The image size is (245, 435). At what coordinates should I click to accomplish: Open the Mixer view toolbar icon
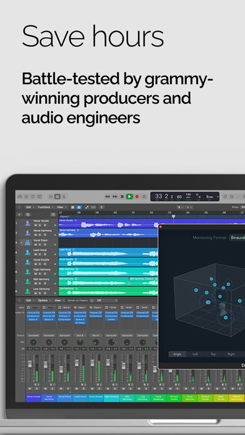click(x=57, y=196)
